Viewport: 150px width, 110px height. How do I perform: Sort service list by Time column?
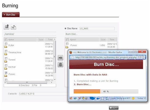tap(49, 39)
